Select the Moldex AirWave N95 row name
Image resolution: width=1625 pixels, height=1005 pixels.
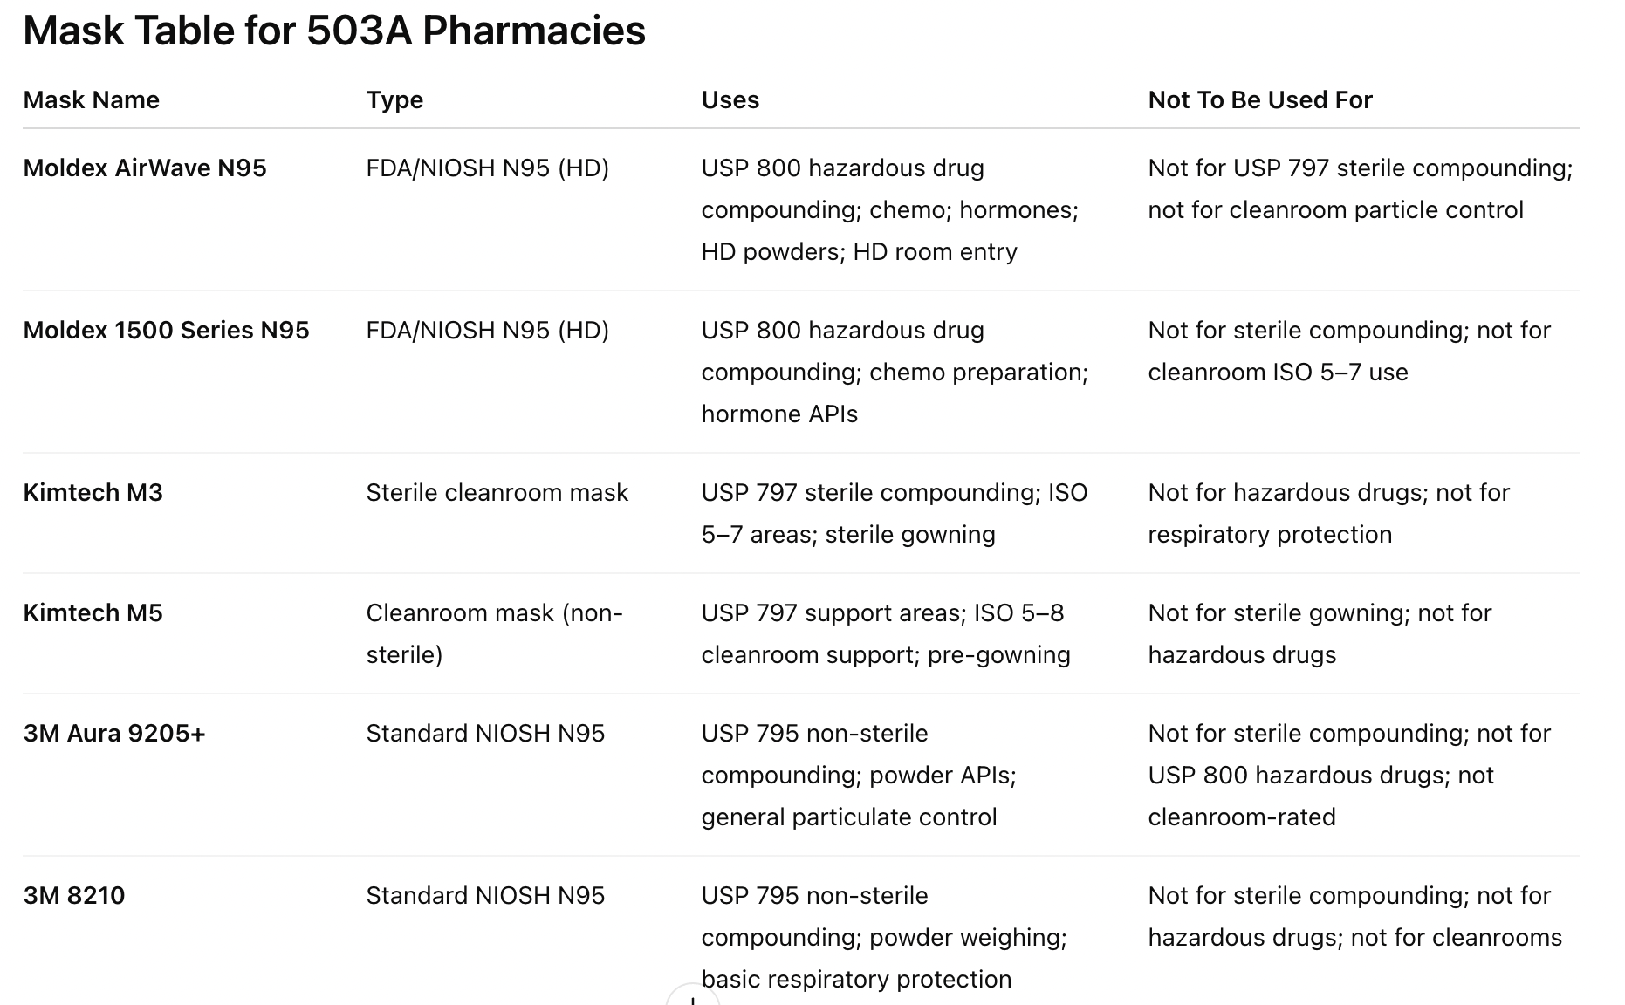click(145, 168)
